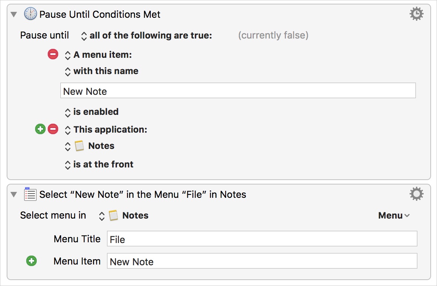Change the "all of the following are true" option
The width and height of the screenshot is (437, 286).
point(84,36)
